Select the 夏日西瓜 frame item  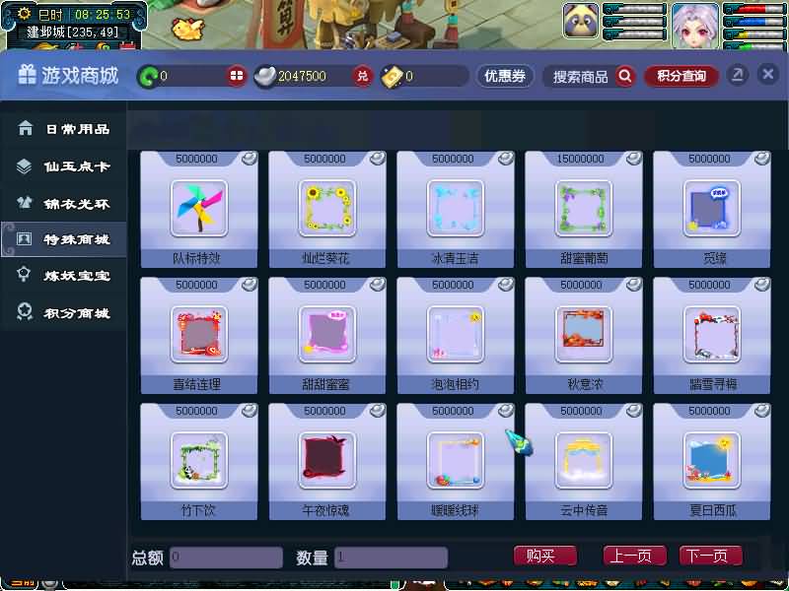pyautogui.click(x=711, y=461)
